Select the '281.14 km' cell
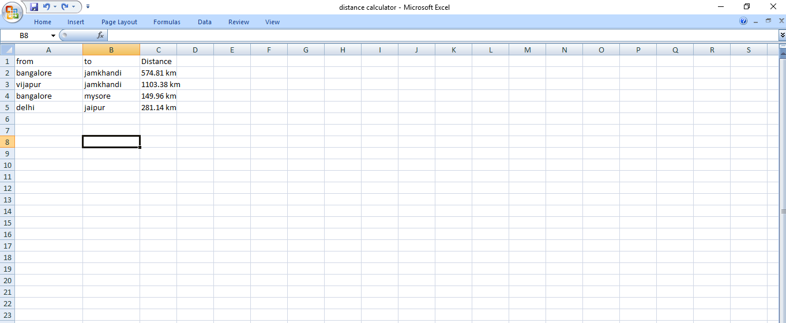 pyautogui.click(x=159, y=107)
